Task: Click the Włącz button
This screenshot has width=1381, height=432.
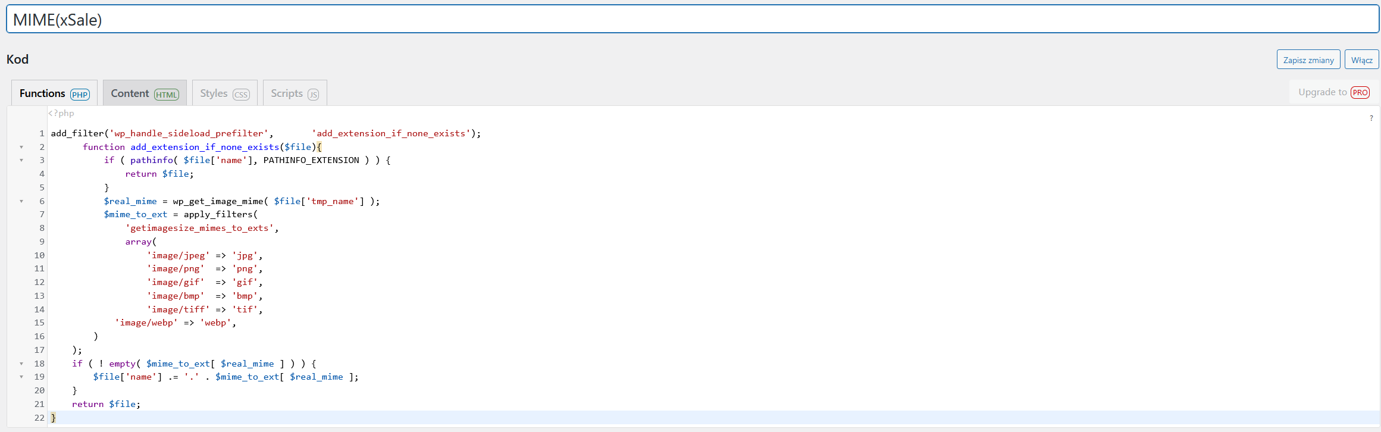Action: [1361, 60]
